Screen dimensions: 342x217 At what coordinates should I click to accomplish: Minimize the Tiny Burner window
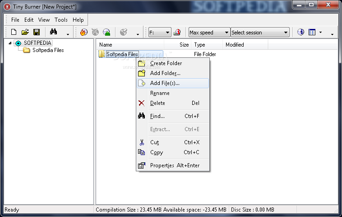coord(299,5)
